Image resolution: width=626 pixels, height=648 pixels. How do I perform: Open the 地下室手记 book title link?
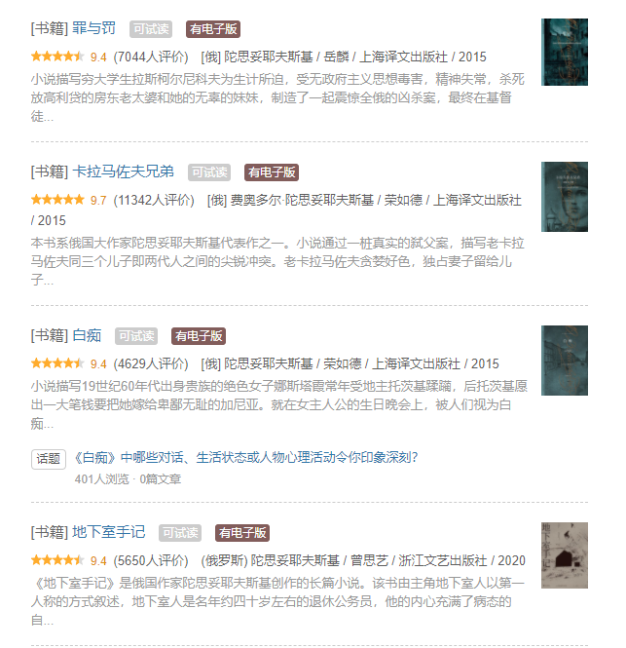pyautogui.click(x=109, y=532)
